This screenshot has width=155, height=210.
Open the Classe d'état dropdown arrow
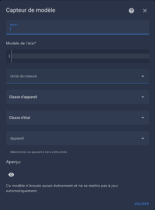(143, 118)
